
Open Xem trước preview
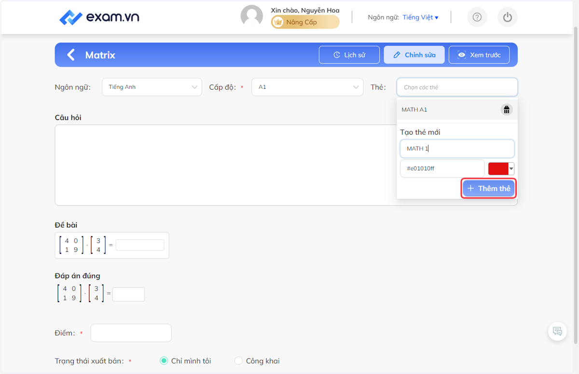tap(480, 55)
